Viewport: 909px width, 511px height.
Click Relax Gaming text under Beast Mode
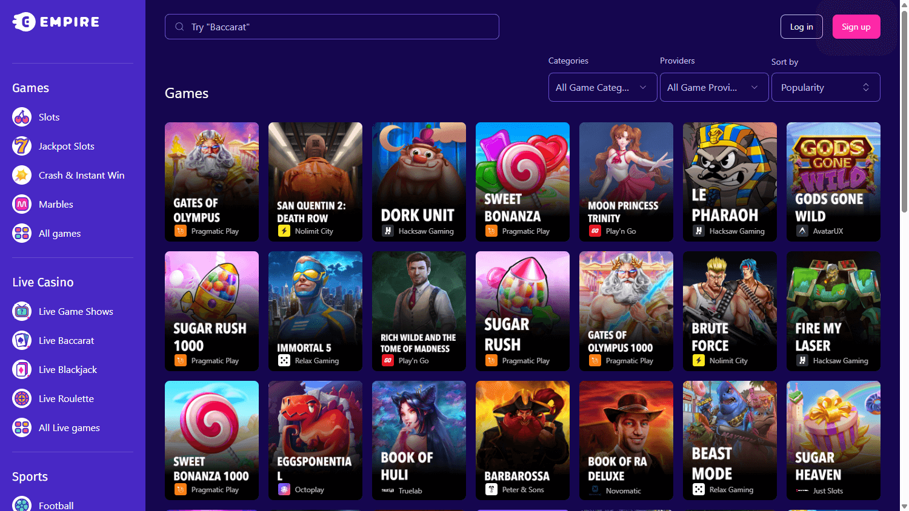[731, 489]
